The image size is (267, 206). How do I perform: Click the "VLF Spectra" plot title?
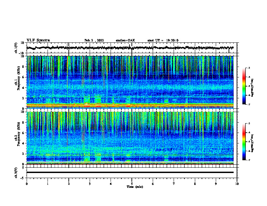[38, 40]
